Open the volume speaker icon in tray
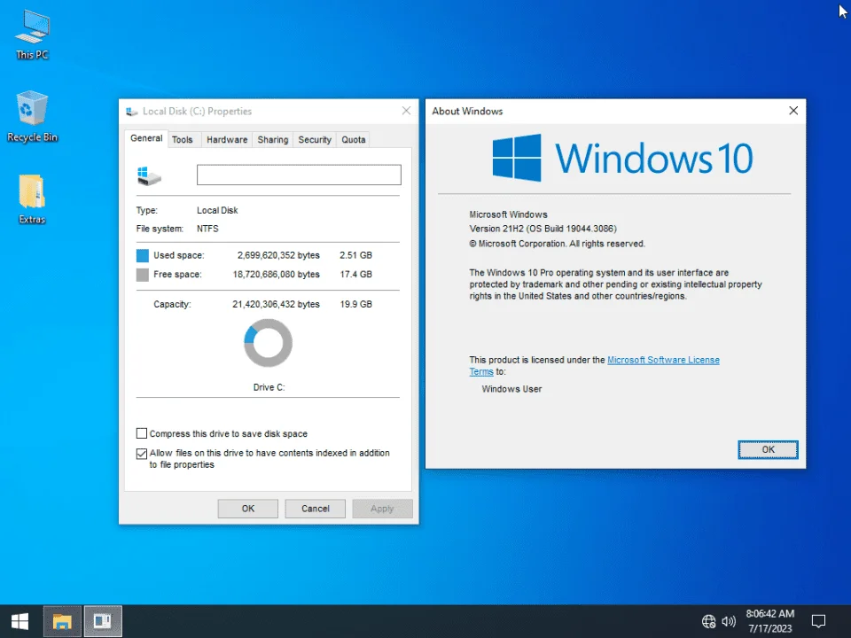Screen dimensions: 851x638 pyautogui.click(x=729, y=621)
